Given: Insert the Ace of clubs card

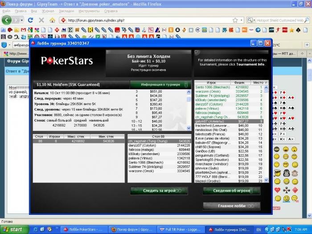Looking at the screenshot, I should click(x=291, y=129).
